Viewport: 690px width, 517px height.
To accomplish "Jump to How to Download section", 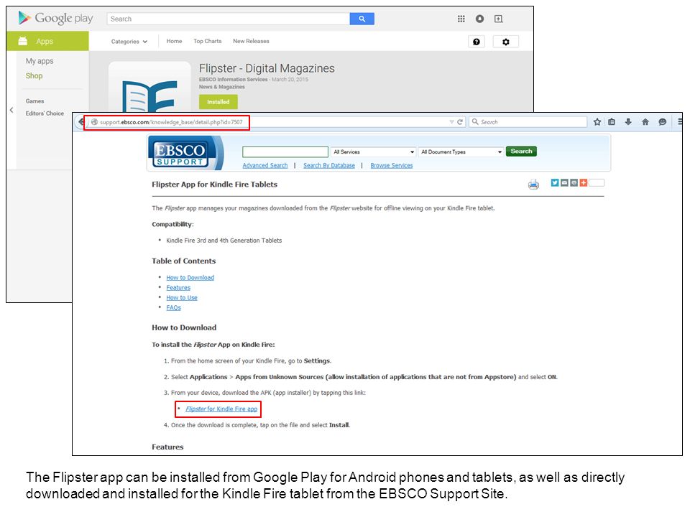I will (x=190, y=277).
